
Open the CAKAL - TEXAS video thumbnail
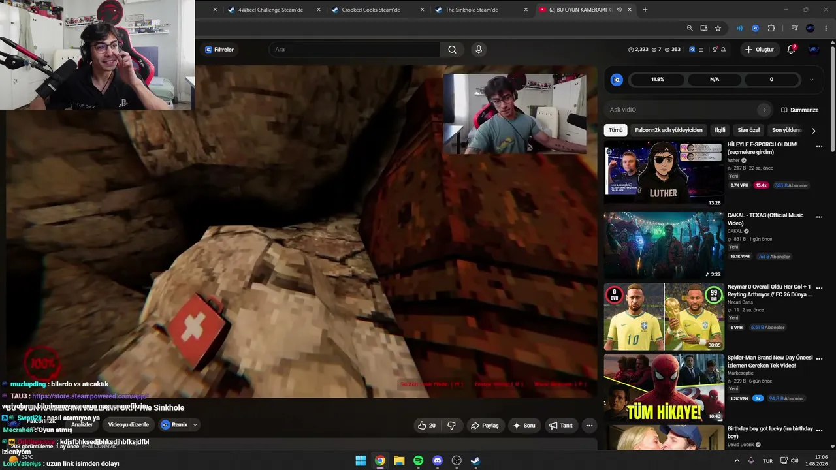tap(664, 245)
